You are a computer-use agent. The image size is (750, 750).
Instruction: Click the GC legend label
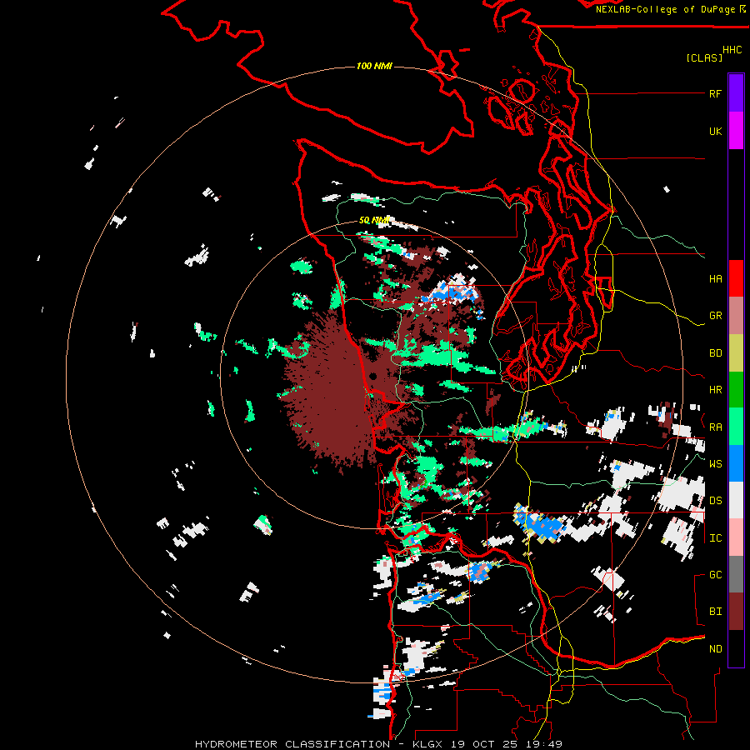click(x=715, y=574)
